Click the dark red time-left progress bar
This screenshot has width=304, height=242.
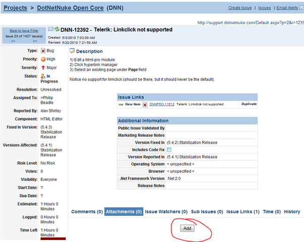[x=53, y=238]
